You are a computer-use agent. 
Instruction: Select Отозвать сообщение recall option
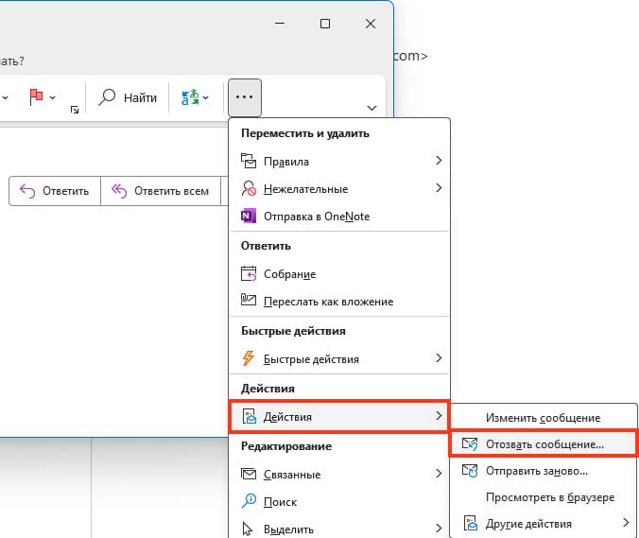tap(544, 443)
